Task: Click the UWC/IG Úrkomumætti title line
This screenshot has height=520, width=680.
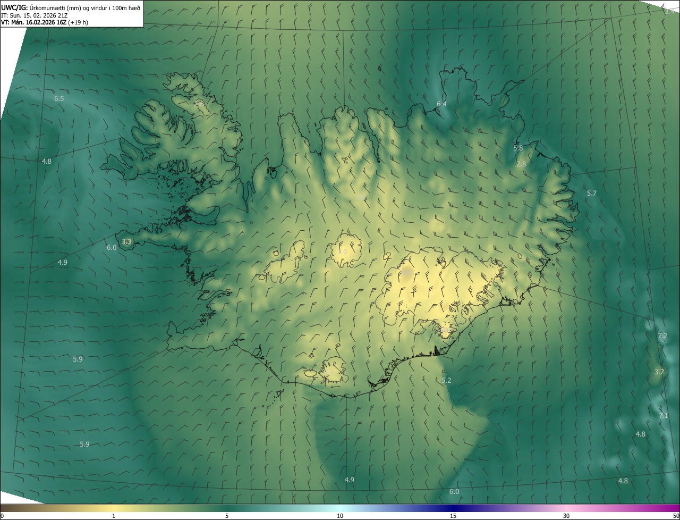Action: pos(71,7)
